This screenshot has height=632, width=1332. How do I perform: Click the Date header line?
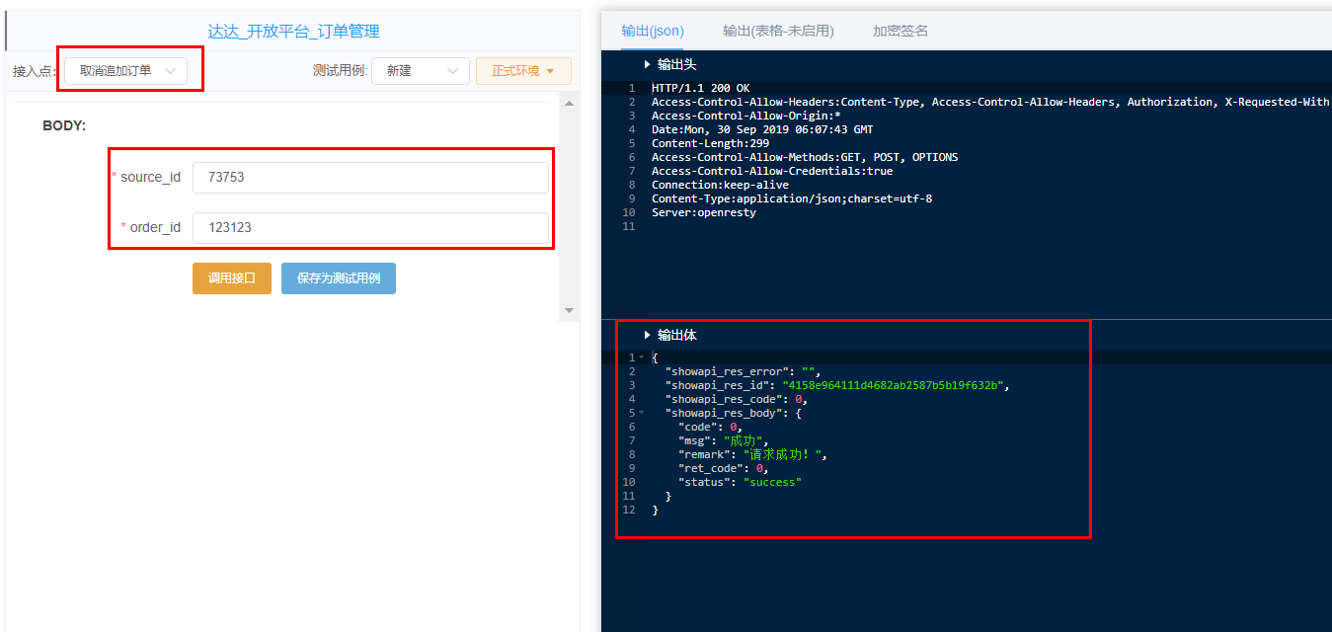click(762, 129)
